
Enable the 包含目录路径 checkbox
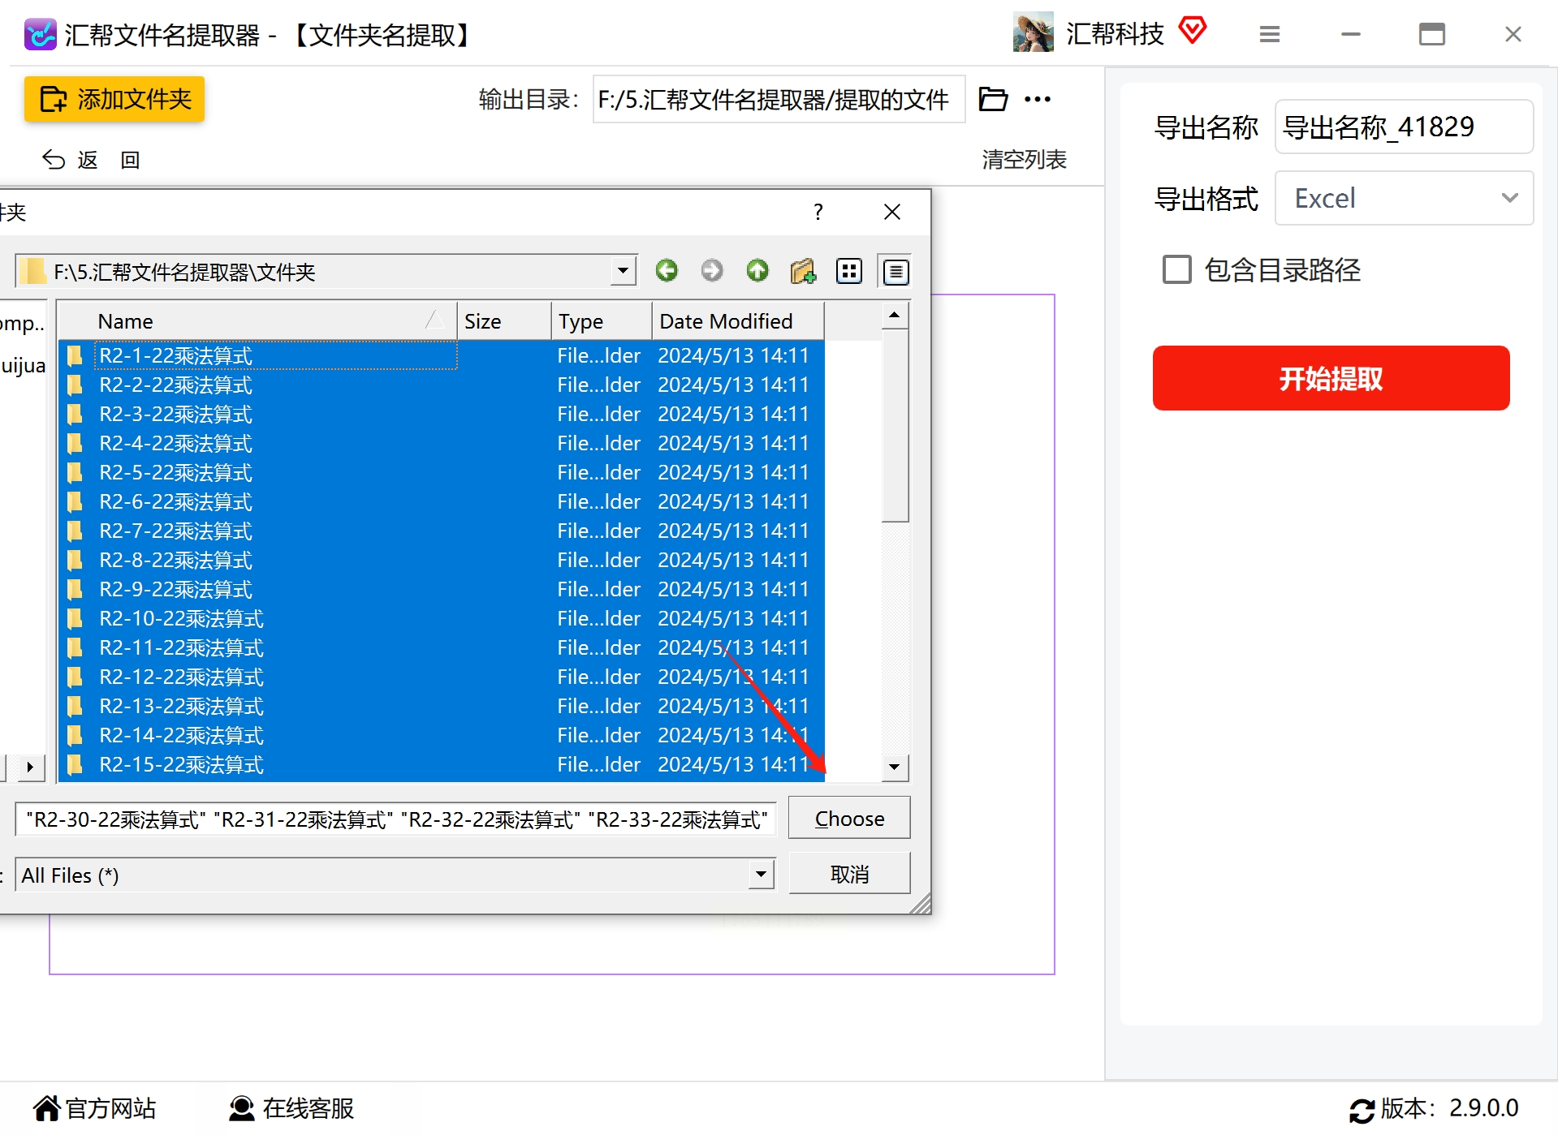(x=1176, y=269)
